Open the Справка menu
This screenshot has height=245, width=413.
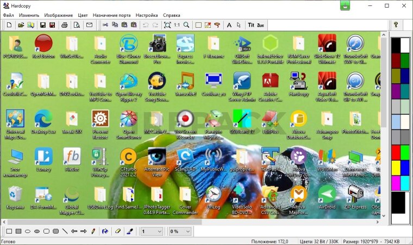click(171, 15)
